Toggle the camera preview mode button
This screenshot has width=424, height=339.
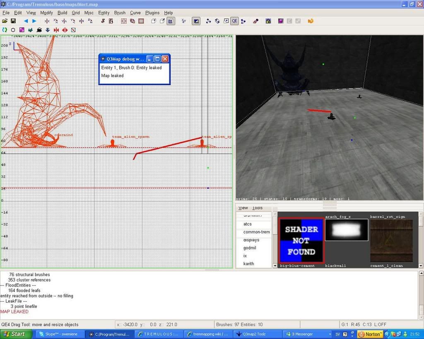(196, 21)
